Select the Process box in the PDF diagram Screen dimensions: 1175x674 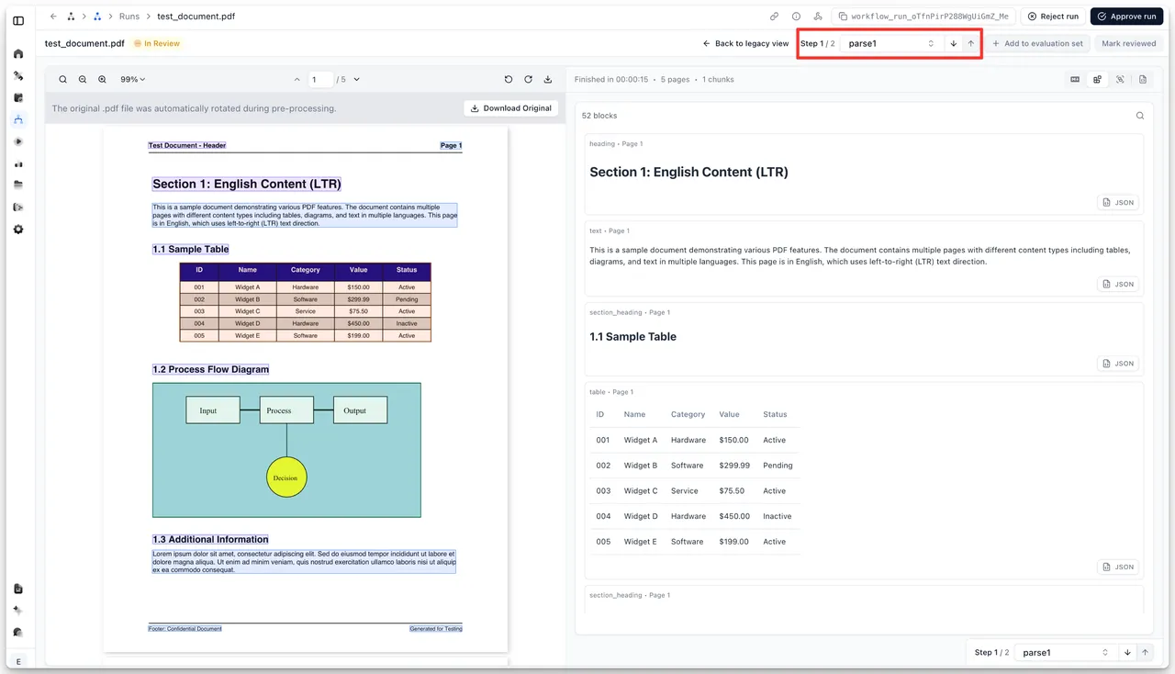286,410
